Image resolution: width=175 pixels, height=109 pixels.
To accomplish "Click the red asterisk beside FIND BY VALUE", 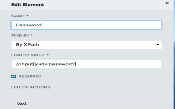I will click(x=48, y=55).
